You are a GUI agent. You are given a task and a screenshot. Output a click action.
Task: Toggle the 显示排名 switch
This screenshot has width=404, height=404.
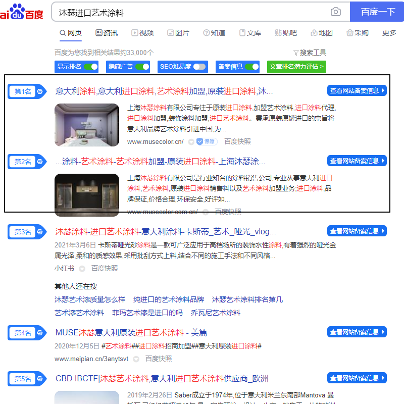tap(91, 67)
